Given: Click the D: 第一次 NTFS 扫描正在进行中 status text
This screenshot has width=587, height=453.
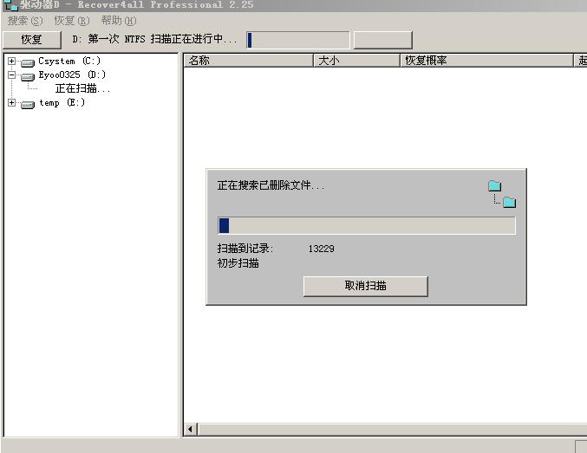Looking at the screenshot, I should pyautogui.click(x=154, y=39).
